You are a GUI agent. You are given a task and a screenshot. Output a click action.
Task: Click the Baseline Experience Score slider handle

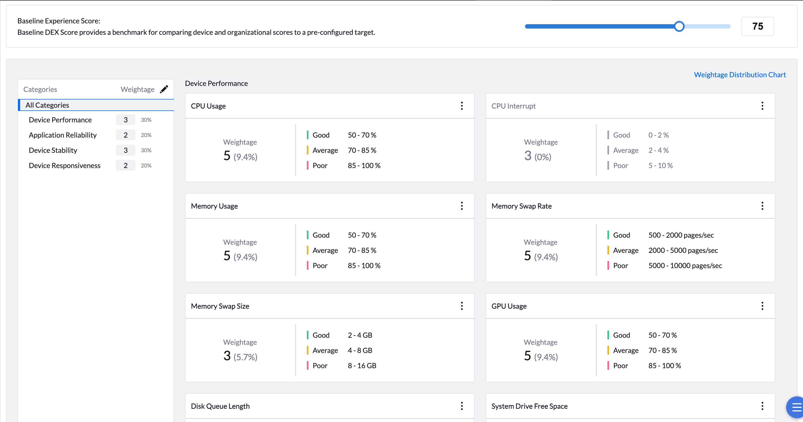pos(679,26)
